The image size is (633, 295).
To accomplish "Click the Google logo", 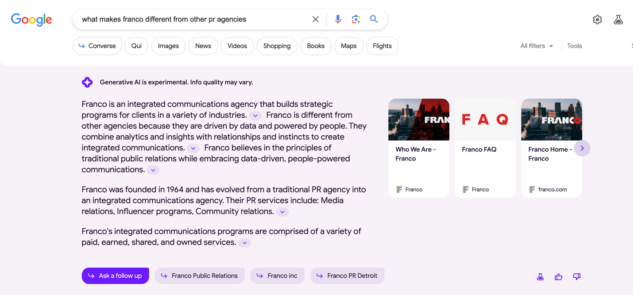I will pos(31,19).
